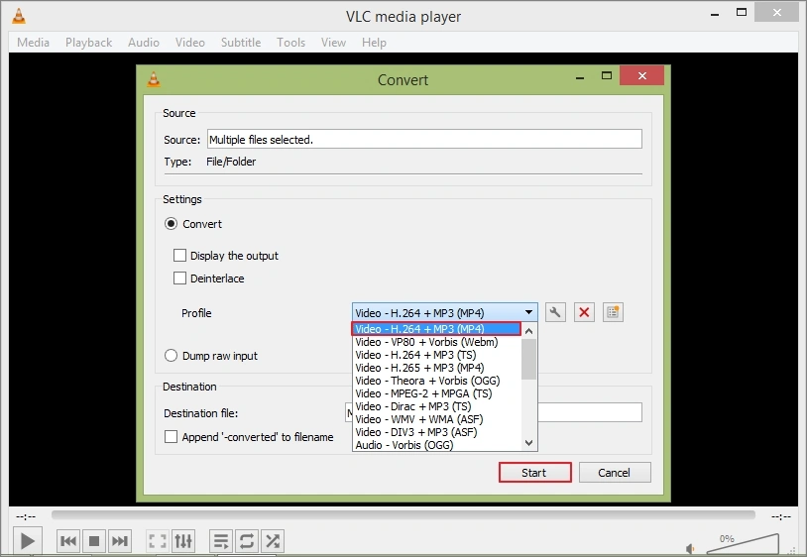807x557 pixels.
Task: Open the Audio menu
Action: pyautogui.click(x=144, y=43)
